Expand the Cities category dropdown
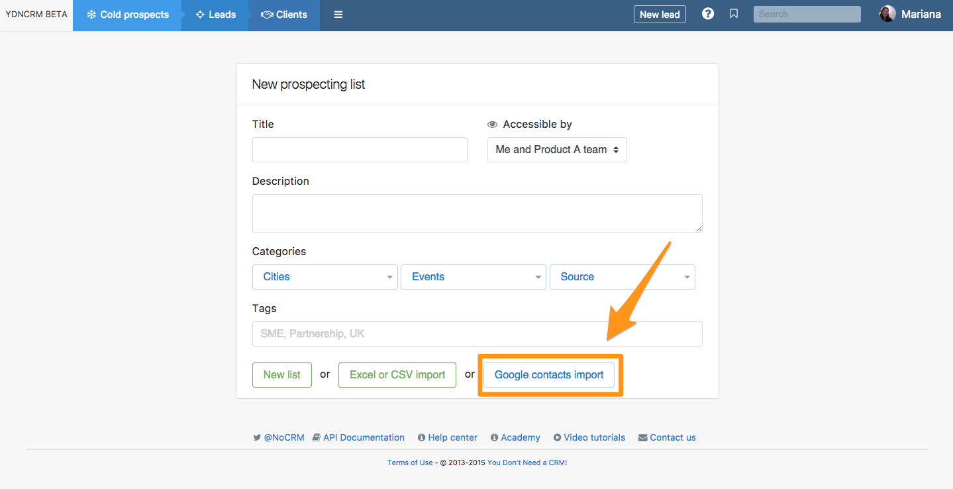953x489 pixels. coord(325,277)
